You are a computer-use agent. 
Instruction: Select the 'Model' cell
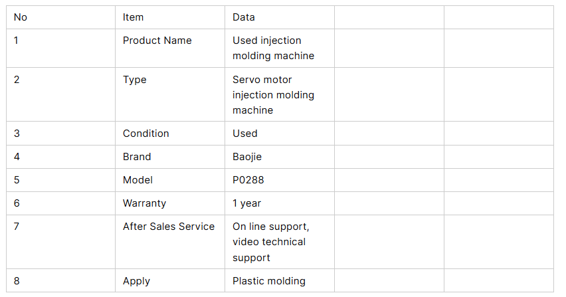[x=138, y=180]
